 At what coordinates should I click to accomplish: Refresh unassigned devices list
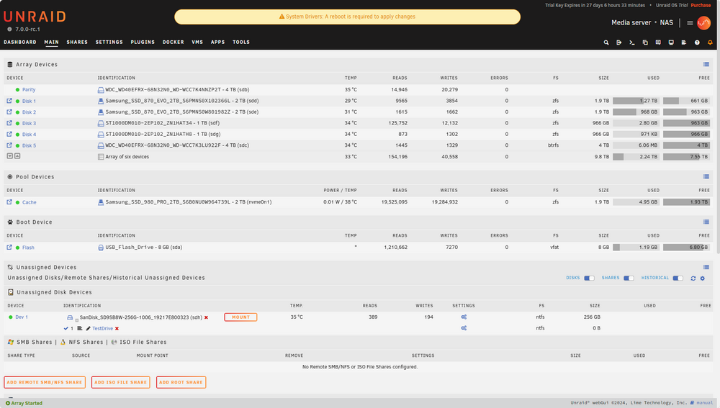693,278
